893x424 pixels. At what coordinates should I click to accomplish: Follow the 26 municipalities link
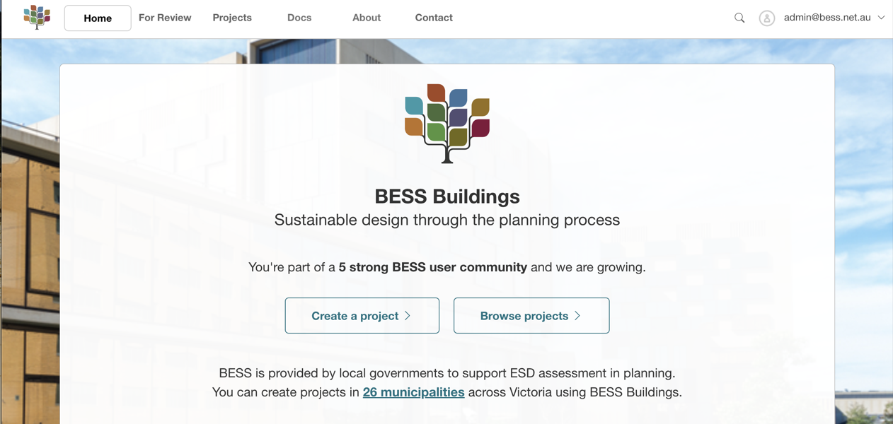pos(413,392)
